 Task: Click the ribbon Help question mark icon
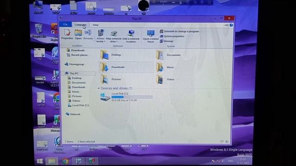231,25
